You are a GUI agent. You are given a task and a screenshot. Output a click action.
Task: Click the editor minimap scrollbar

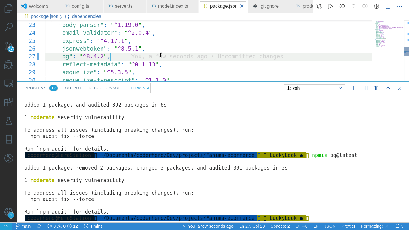[407, 51]
